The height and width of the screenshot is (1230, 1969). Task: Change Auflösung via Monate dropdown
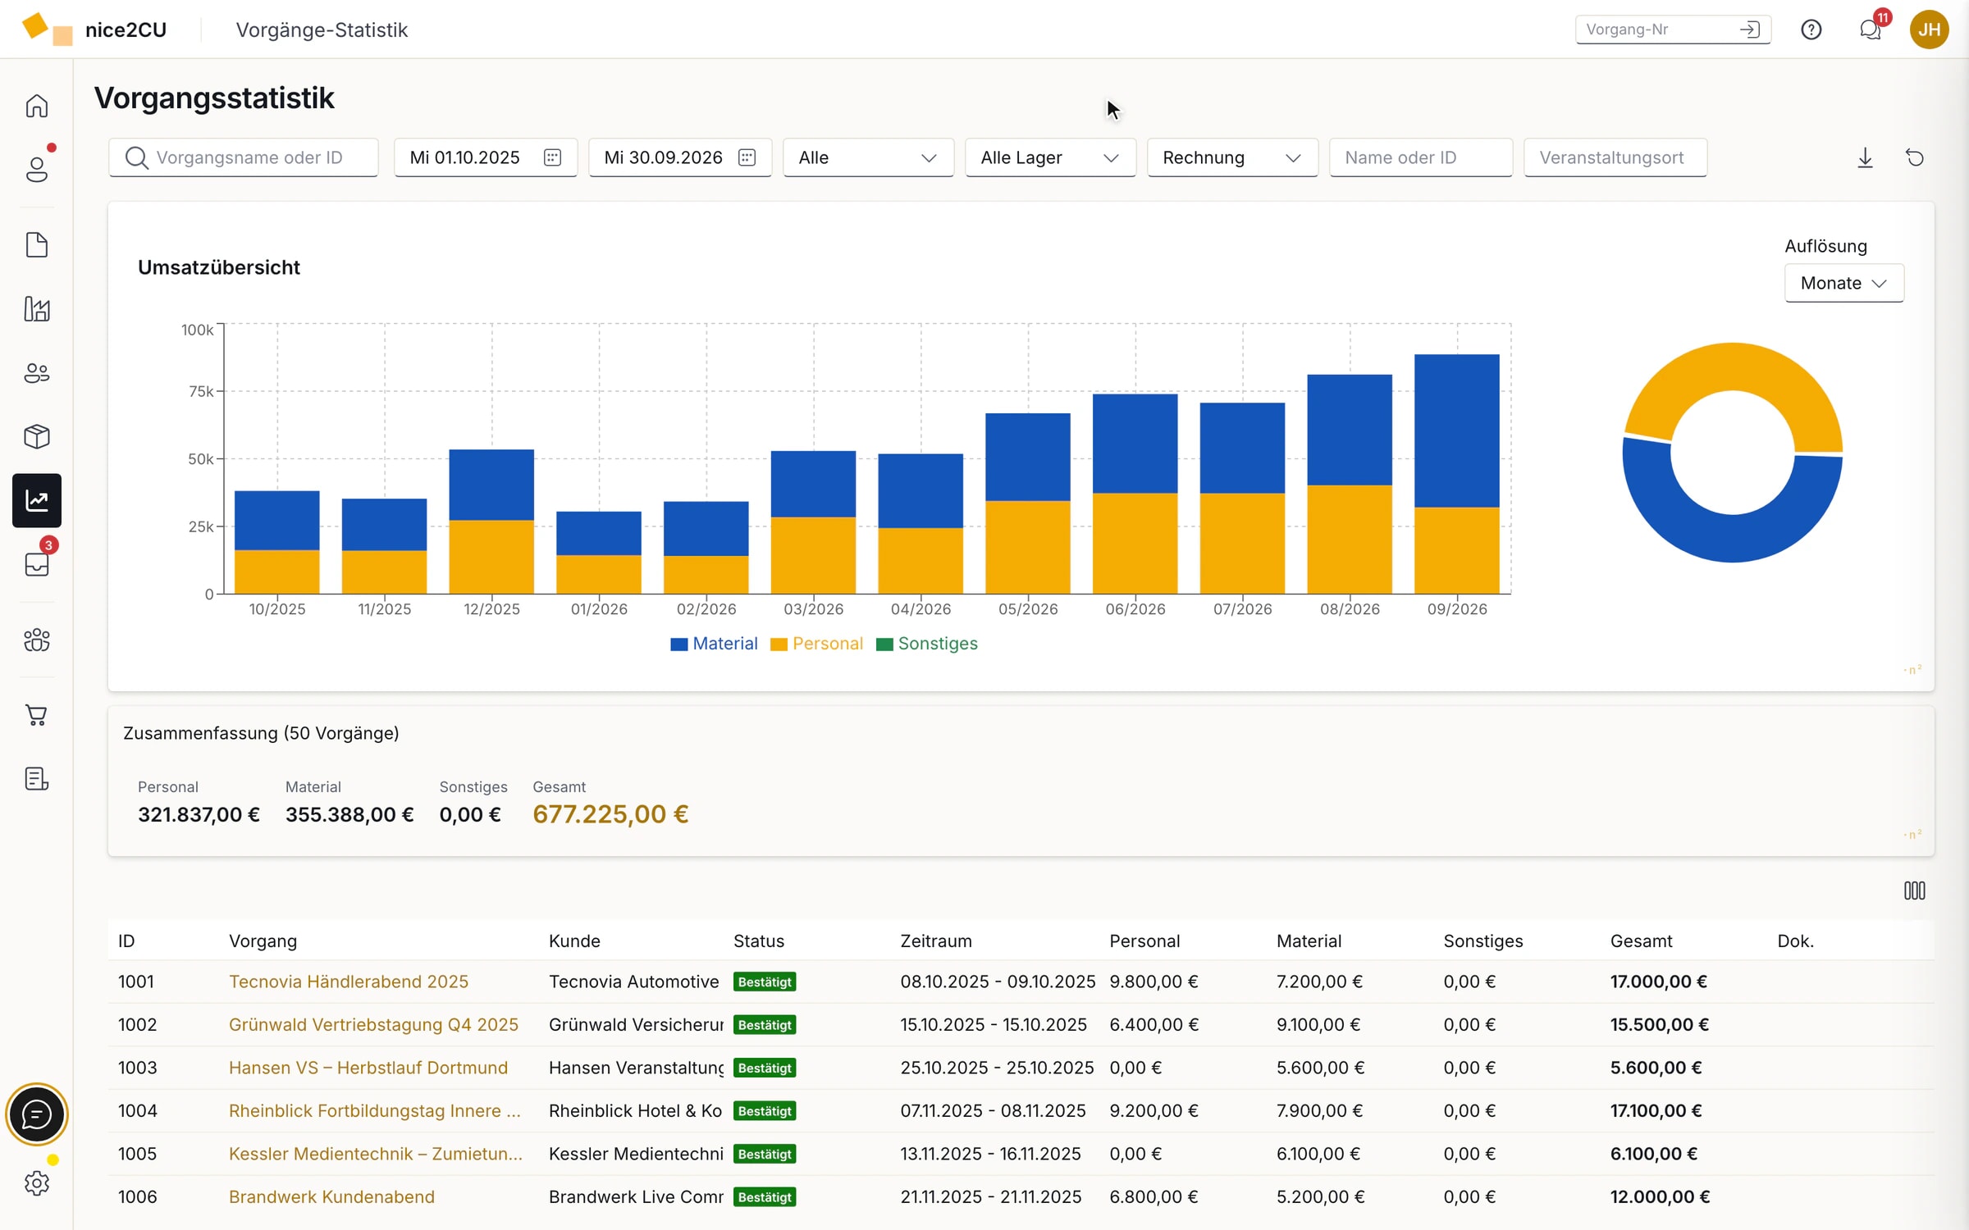[x=1843, y=283]
